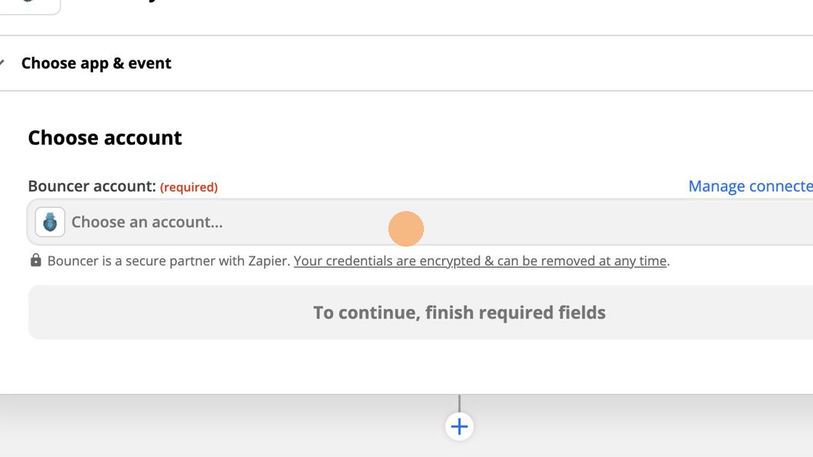Open the credentials are encrypted link

(480, 261)
